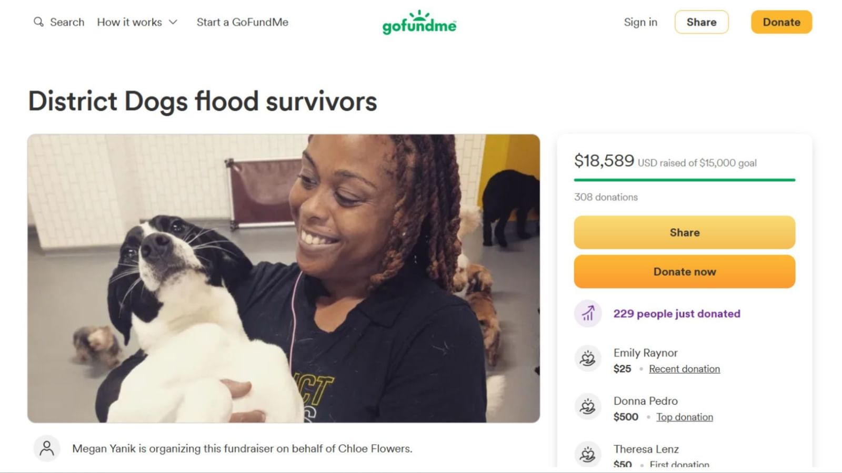Click the organizer avatar icon beside Megan Yanik
The image size is (842, 473).
[x=47, y=449]
